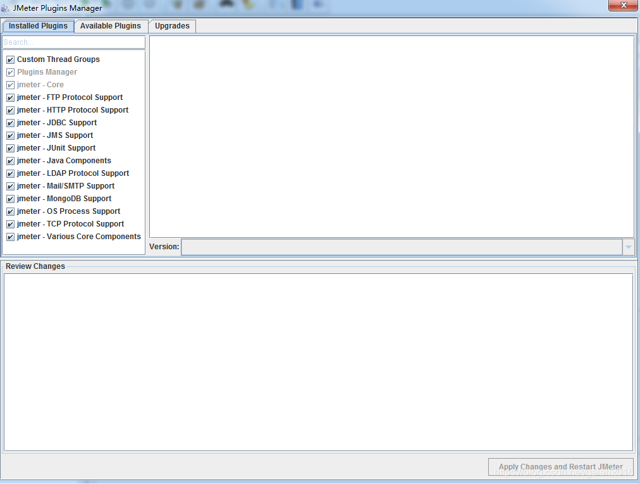Click the plugin Search field
Image resolution: width=640 pixels, height=484 pixels.
(x=74, y=42)
